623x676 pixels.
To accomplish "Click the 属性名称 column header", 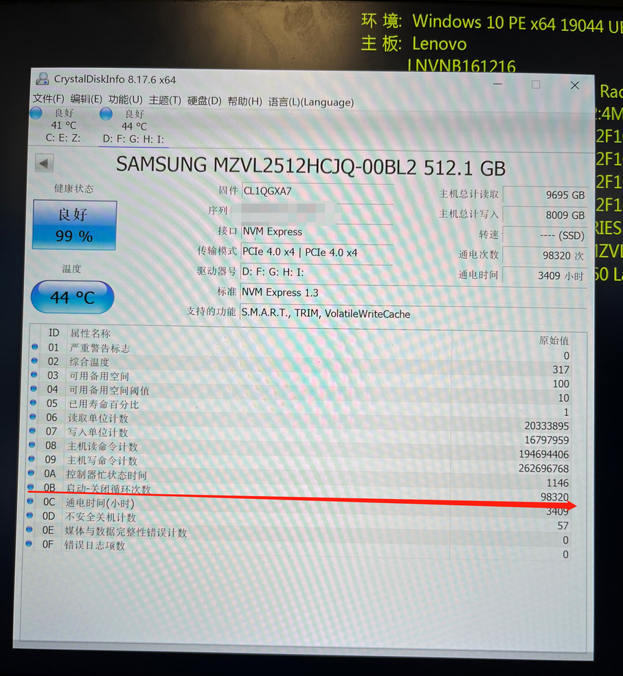I will [x=90, y=334].
